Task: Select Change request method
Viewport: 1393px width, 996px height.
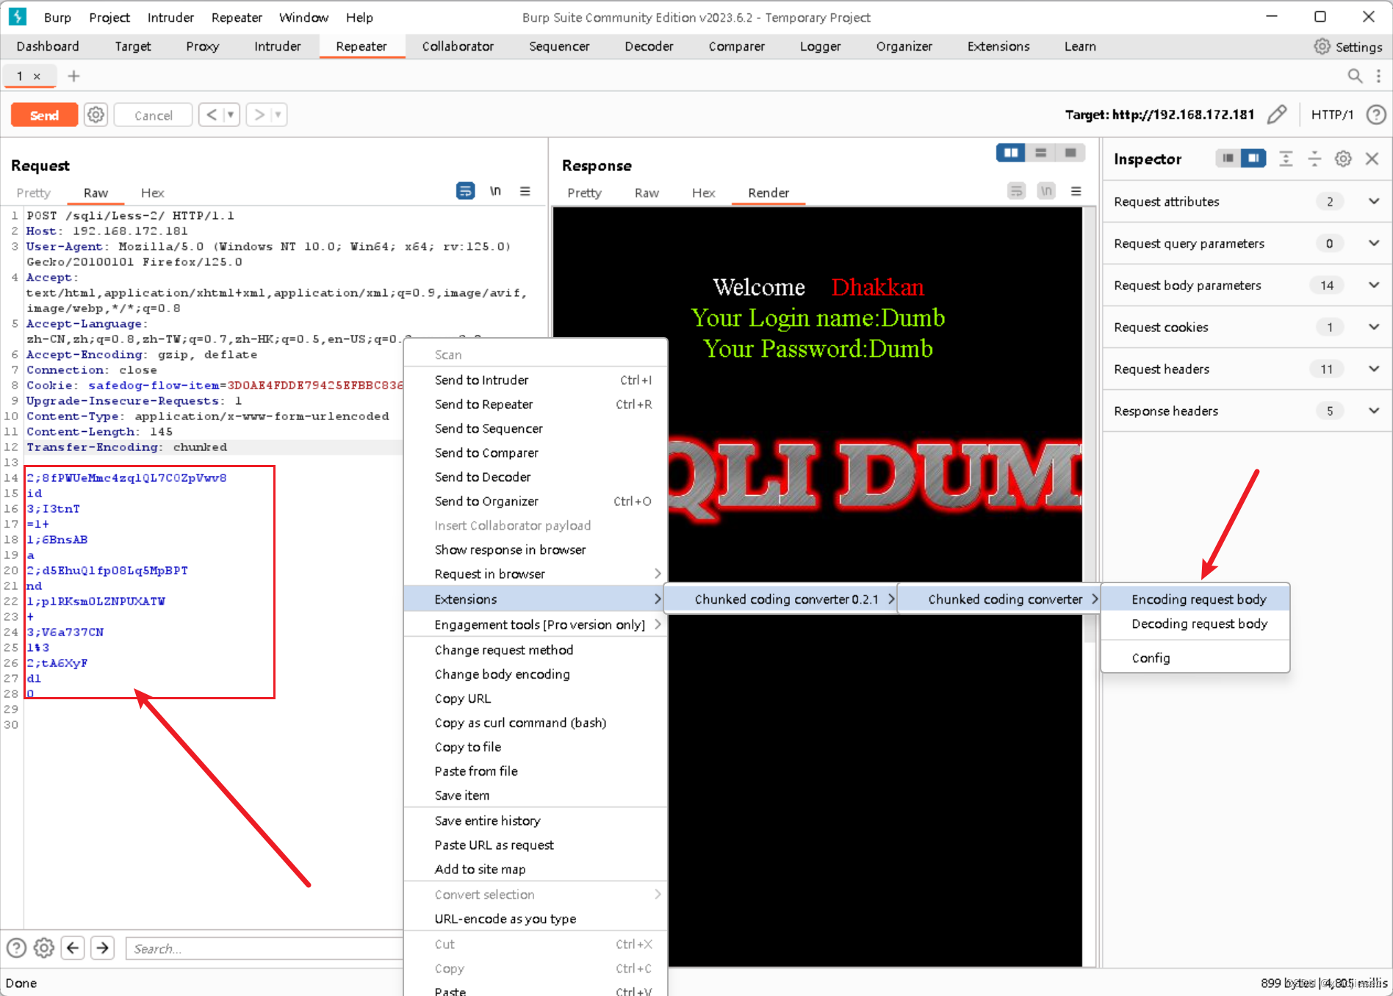Action: coord(536,650)
